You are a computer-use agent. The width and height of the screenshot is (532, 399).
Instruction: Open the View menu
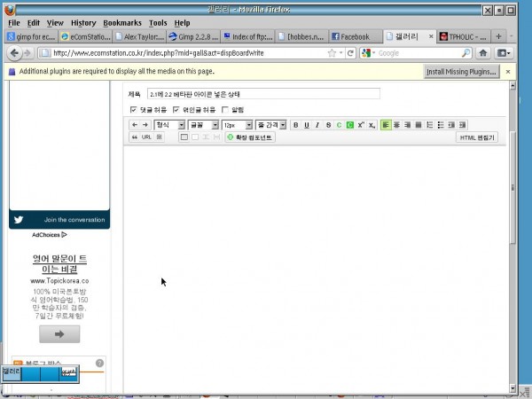(55, 23)
